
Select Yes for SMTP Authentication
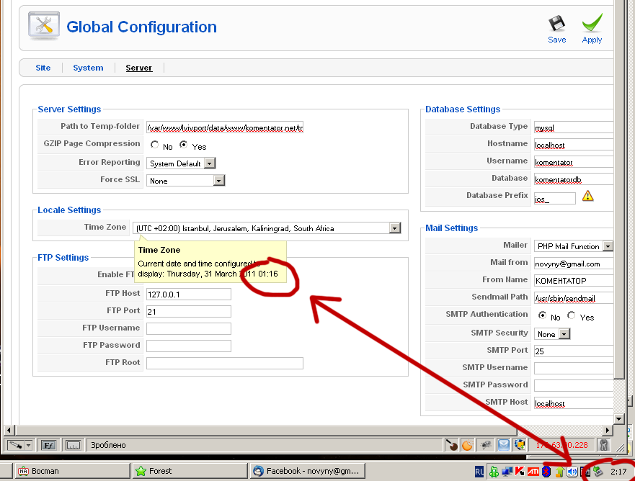(x=572, y=316)
